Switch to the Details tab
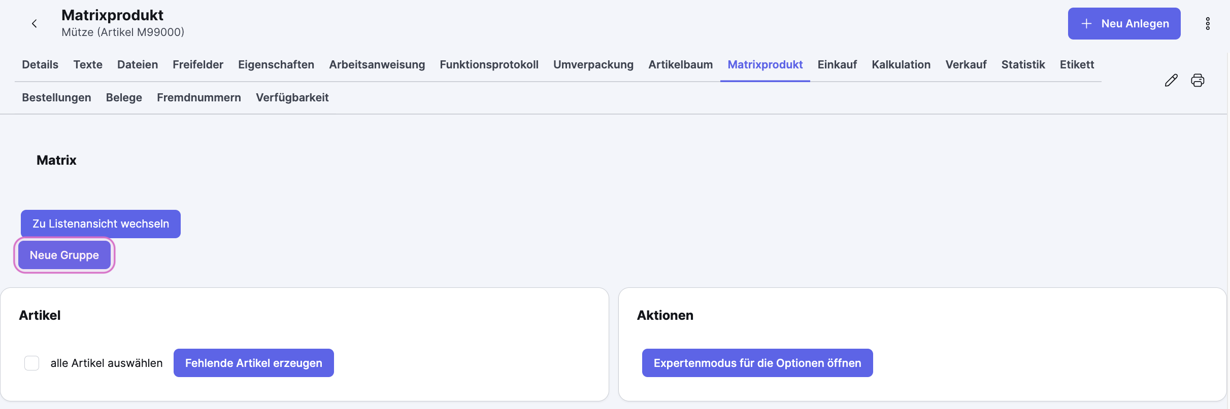This screenshot has height=409, width=1230. point(40,64)
